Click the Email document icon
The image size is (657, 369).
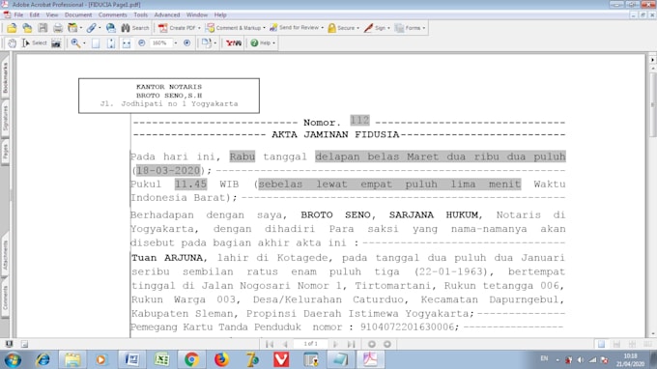pyautogui.click(x=110, y=28)
